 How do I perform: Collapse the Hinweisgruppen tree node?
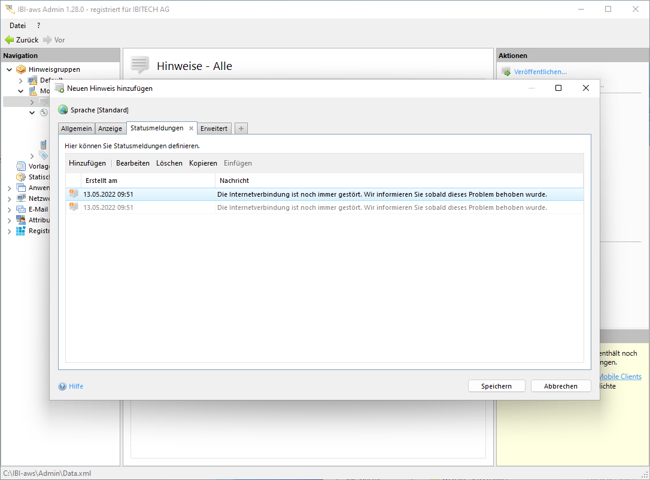click(x=9, y=69)
